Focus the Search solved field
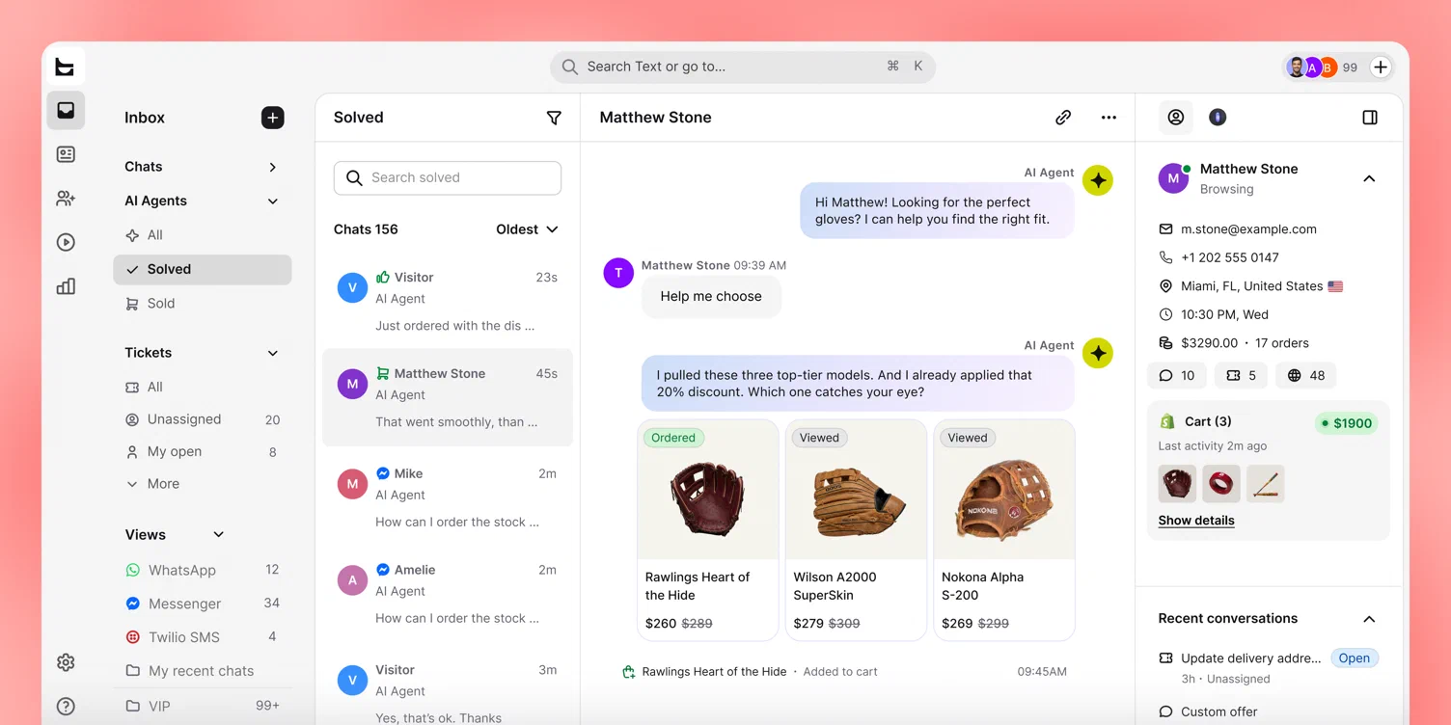 448,178
